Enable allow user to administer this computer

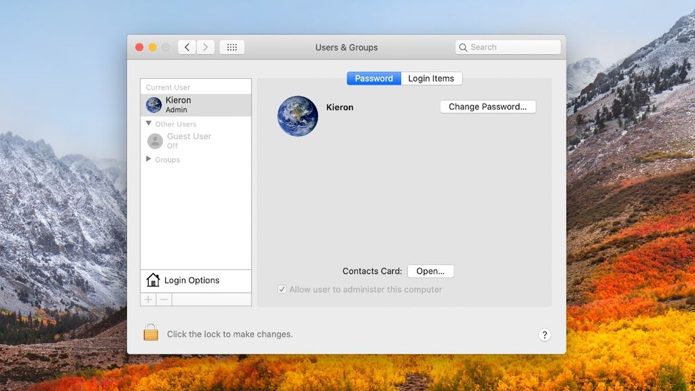coord(282,290)
